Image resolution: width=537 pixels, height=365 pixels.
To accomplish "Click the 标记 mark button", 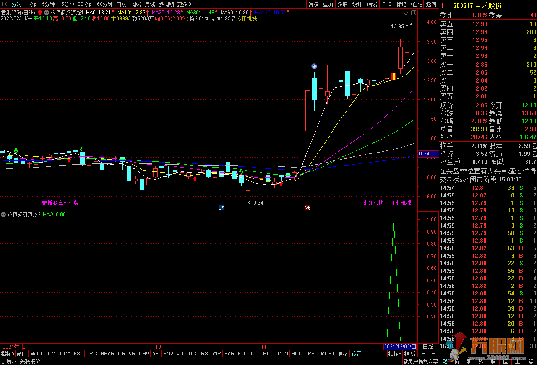I will [x=401, y=4].
